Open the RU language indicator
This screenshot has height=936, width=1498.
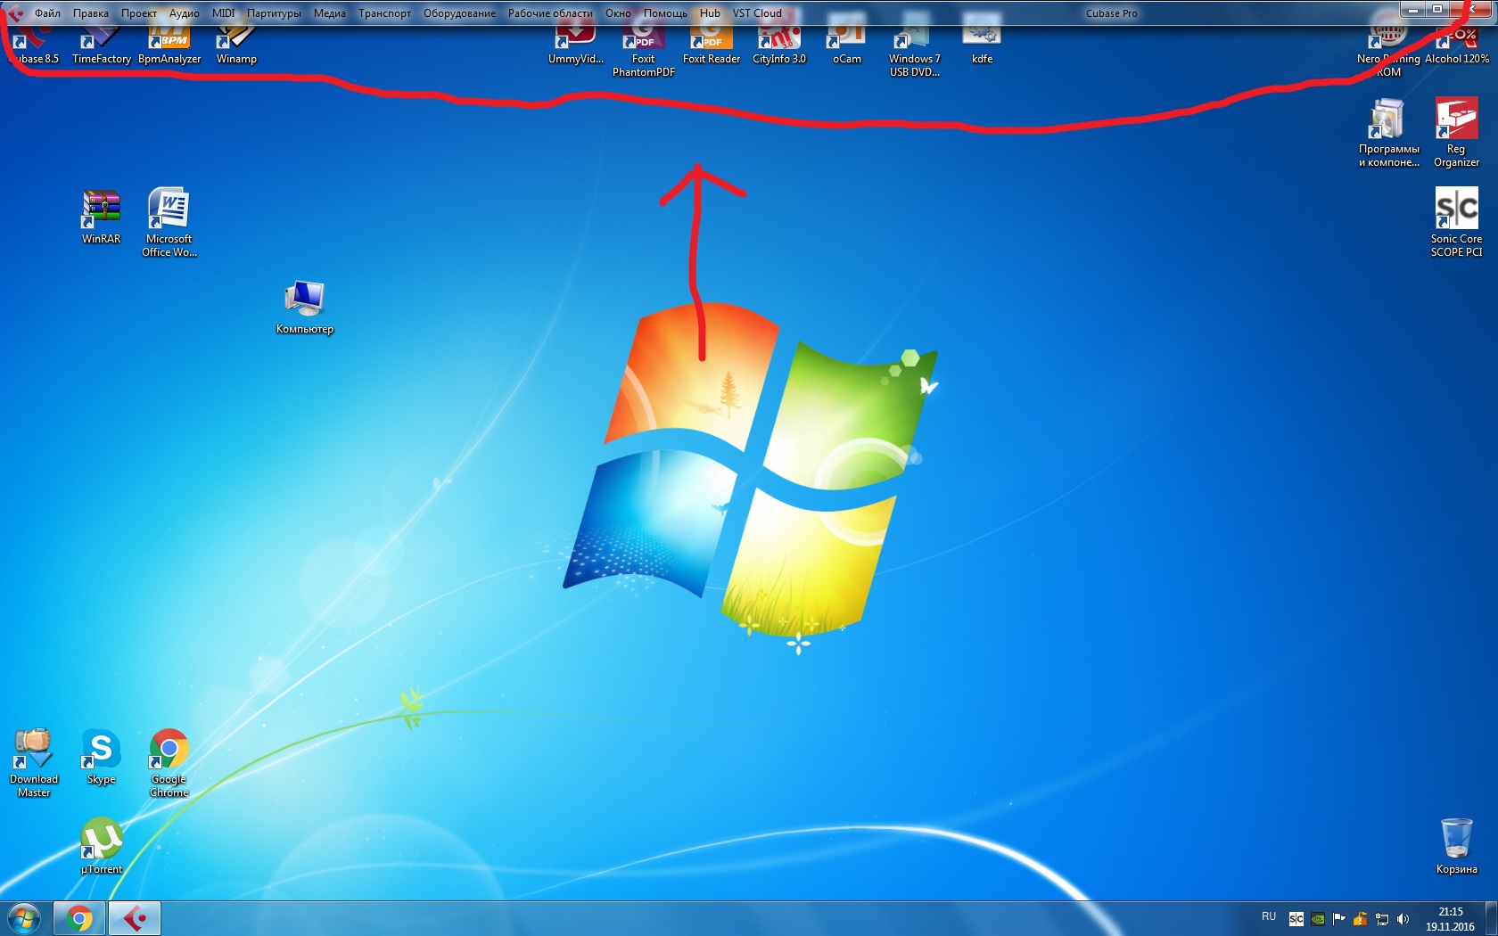[1268, 917]
